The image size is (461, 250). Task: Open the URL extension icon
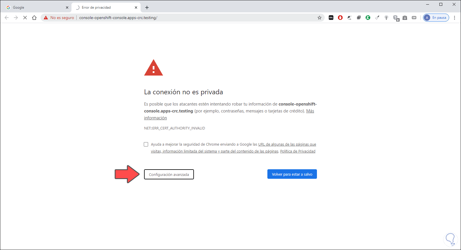tap(331, 18)
